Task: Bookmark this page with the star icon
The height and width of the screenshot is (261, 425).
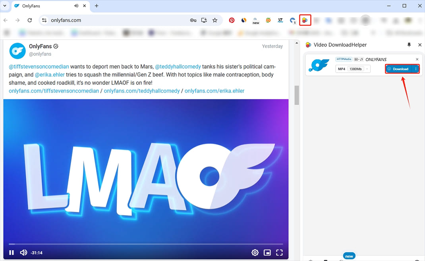Action: (x=215, y=20)
